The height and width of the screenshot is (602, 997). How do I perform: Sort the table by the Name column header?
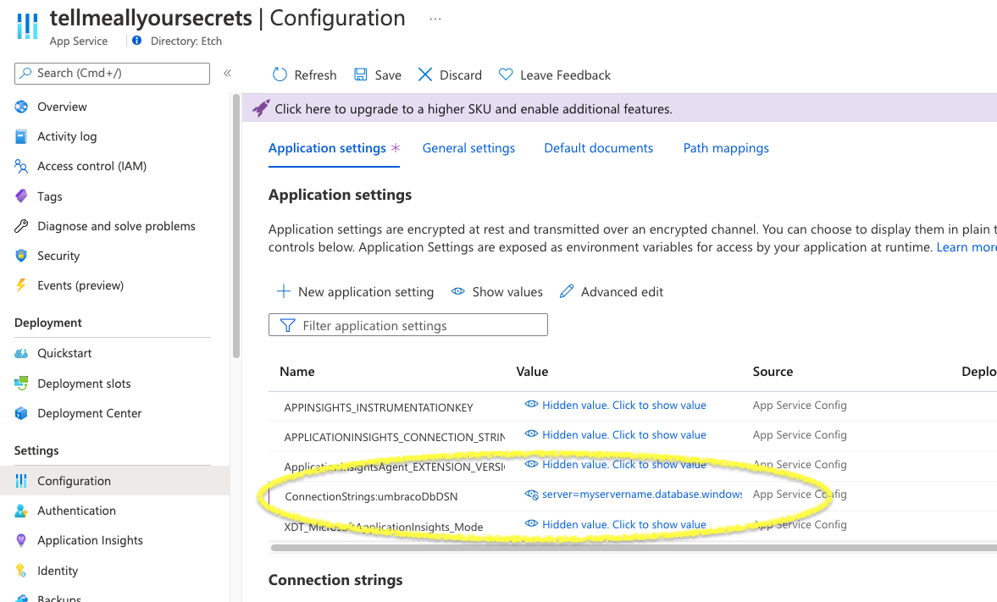297,371
